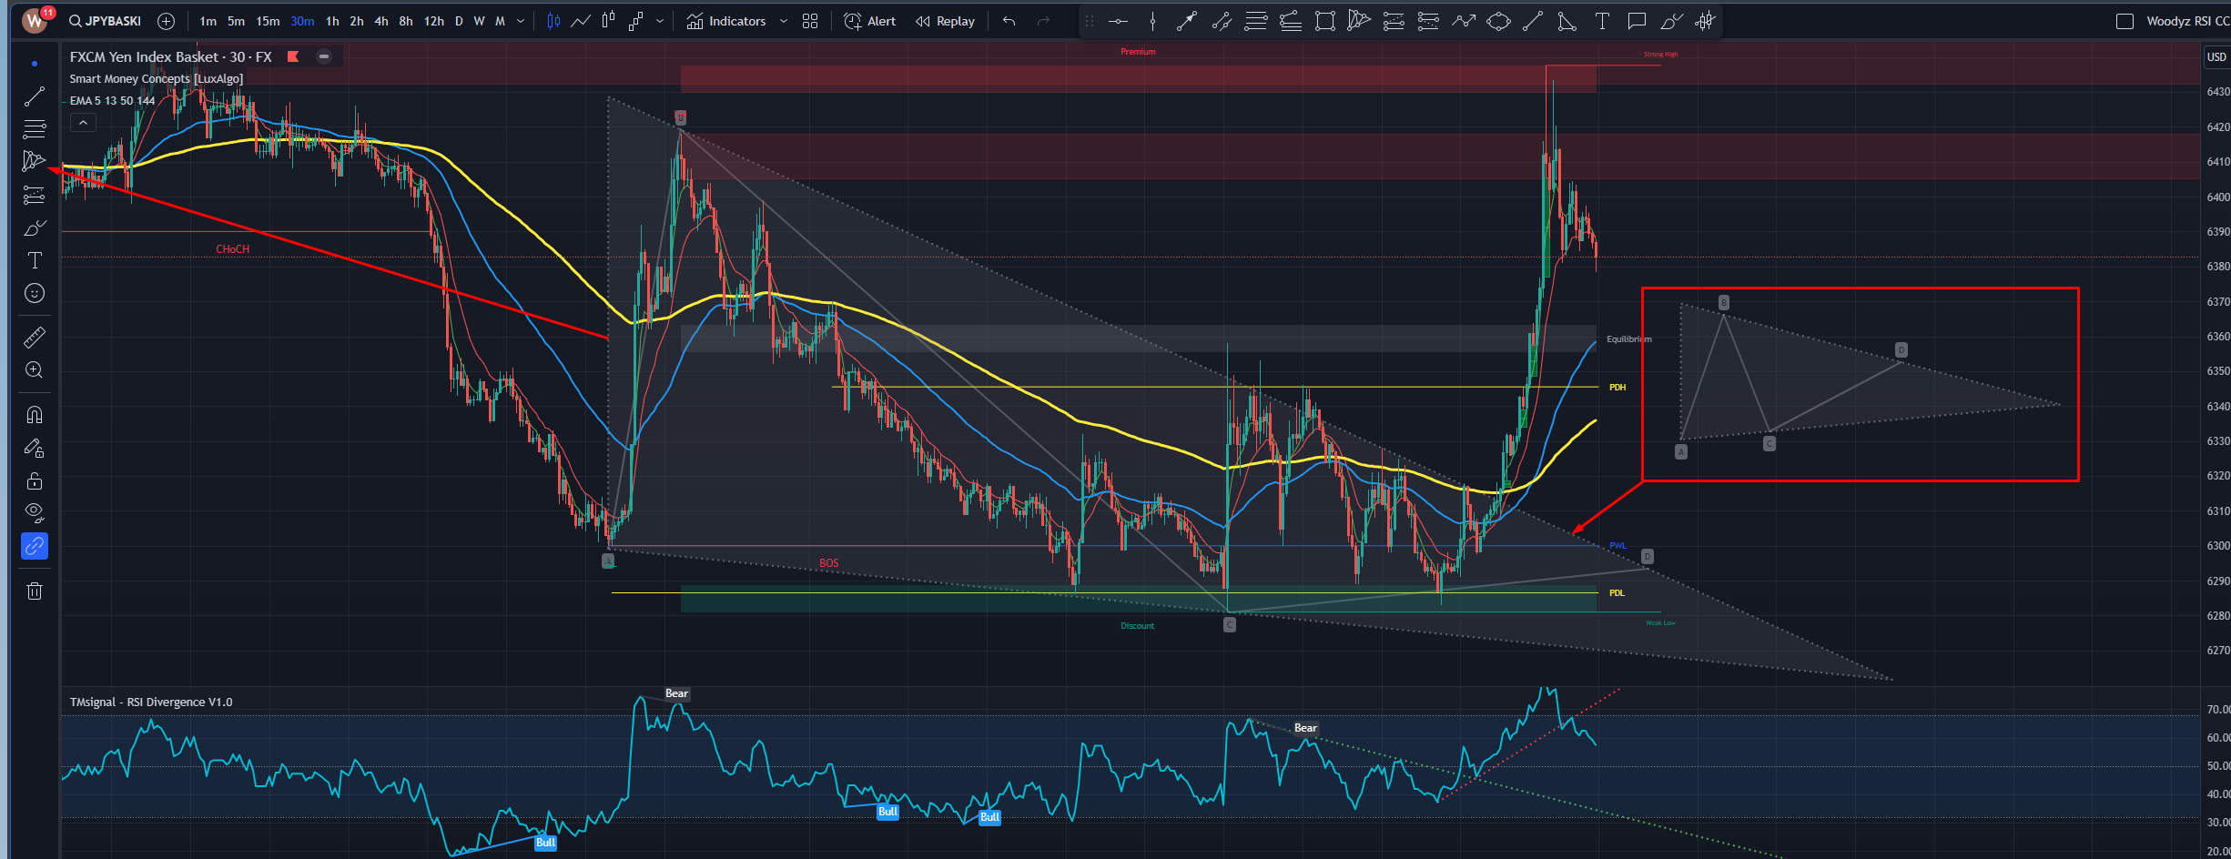Click the add symbol plus icon
Image resolution: width=2231 pixels, height=859 pixels.
pyautogui.click(x=166, y=21)
